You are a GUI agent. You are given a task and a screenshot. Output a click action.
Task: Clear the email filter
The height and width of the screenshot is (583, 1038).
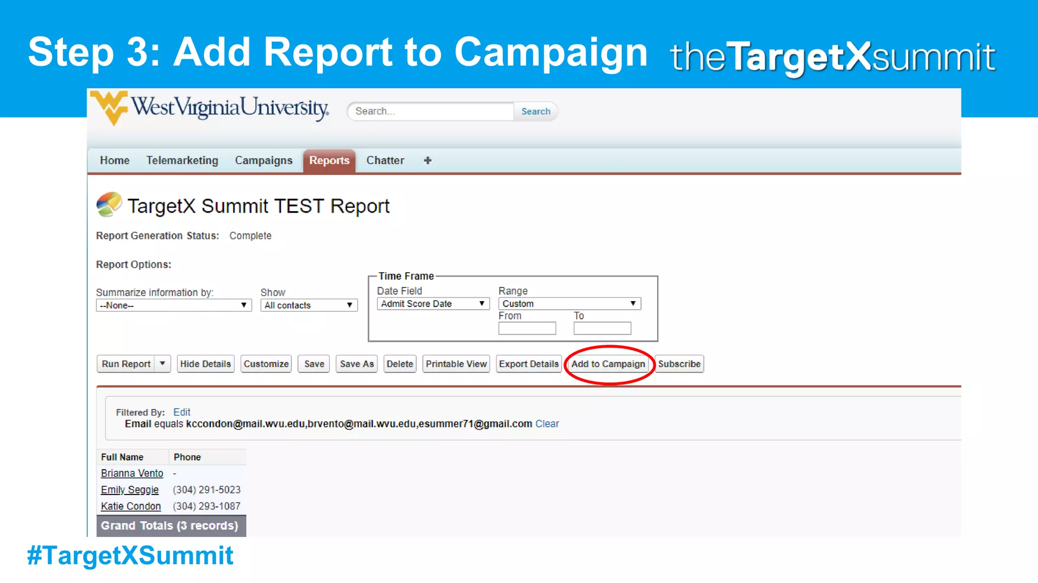pos(547,424)
